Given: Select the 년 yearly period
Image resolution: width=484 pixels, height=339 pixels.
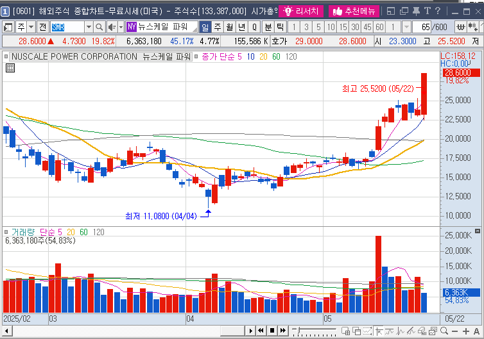Looking at the screenshot, I should [242, 27].
